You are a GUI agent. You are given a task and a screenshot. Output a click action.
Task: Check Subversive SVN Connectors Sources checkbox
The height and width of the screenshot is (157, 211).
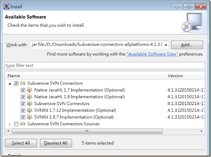16,124
